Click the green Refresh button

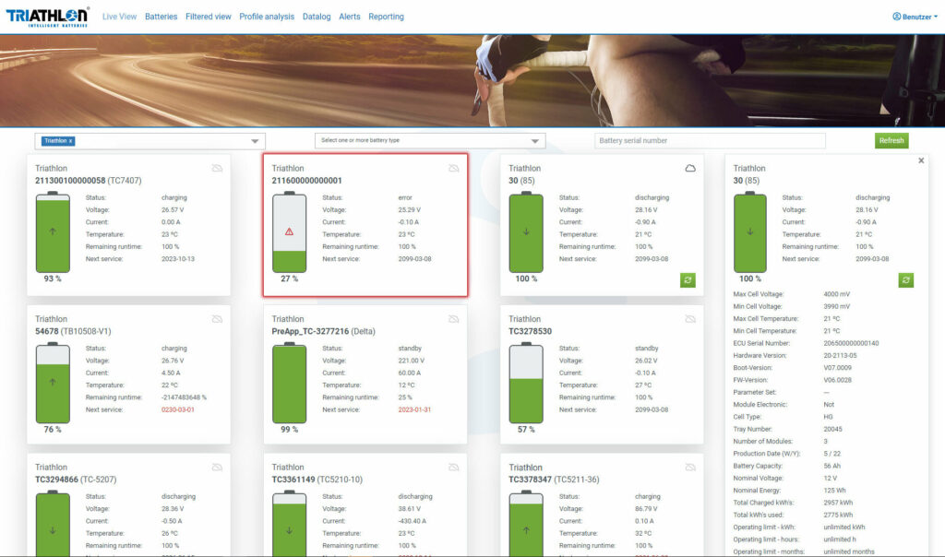(891, 140)
